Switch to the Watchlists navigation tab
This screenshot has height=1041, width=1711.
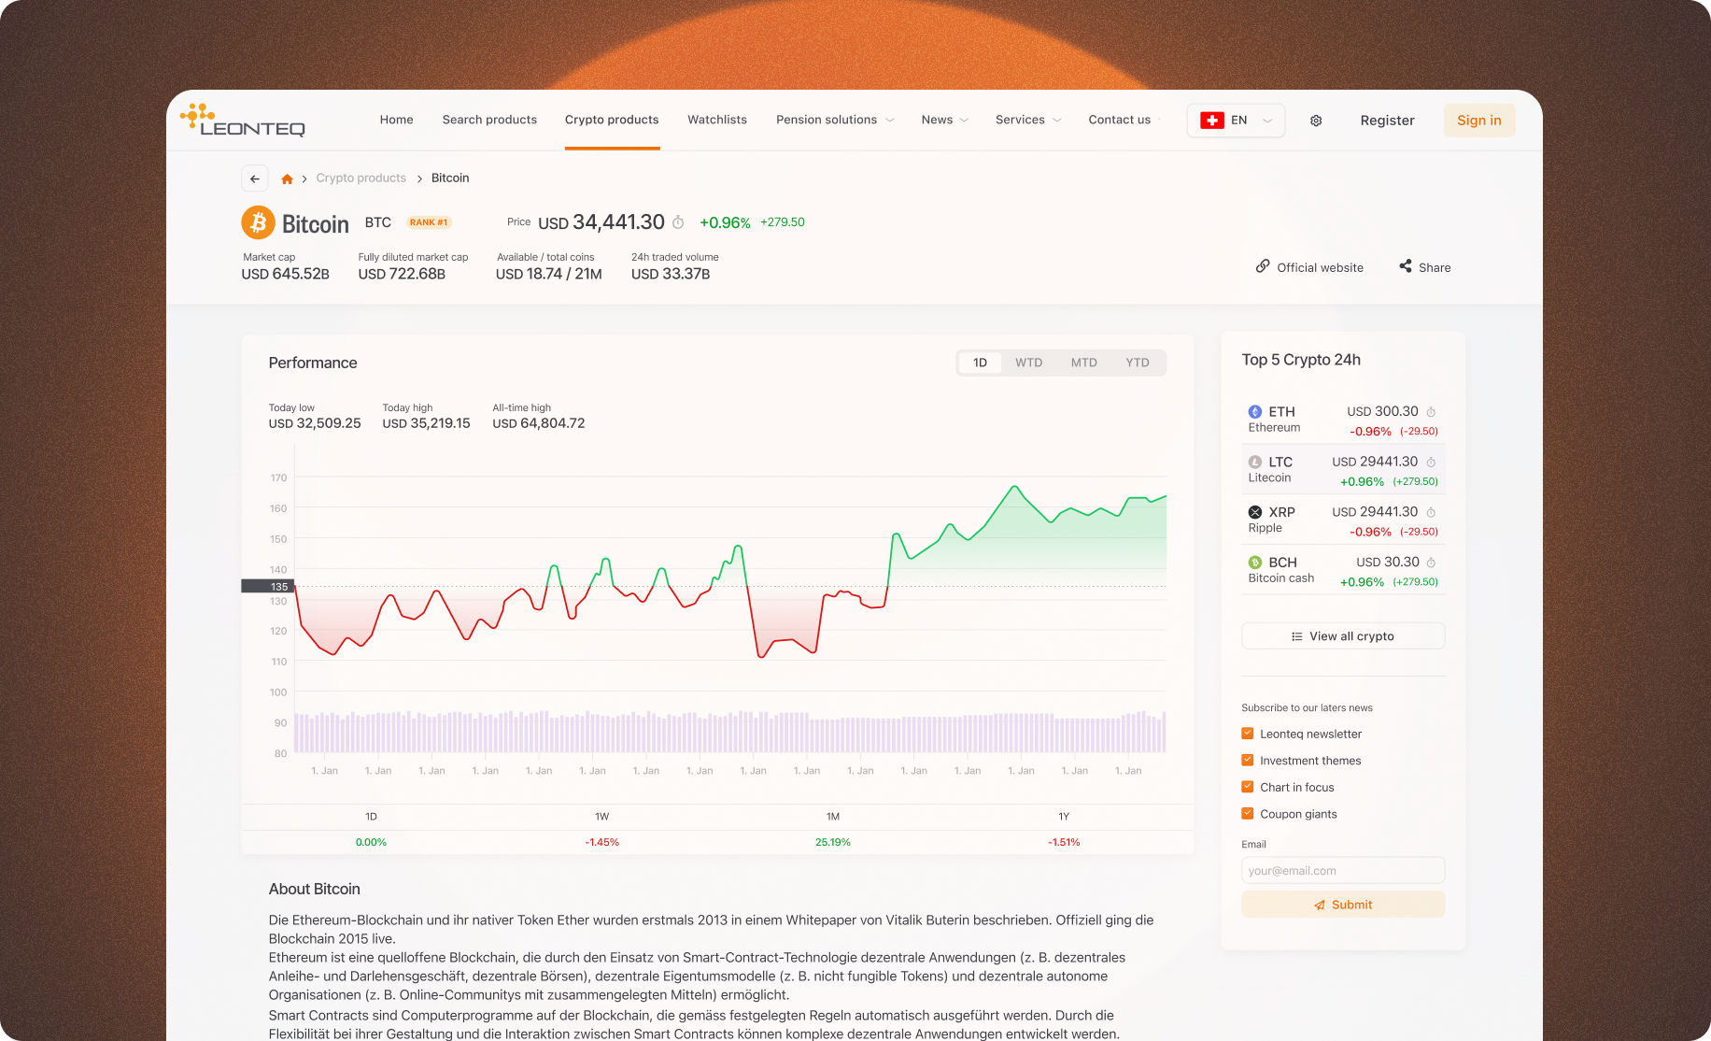pos(716,120)
